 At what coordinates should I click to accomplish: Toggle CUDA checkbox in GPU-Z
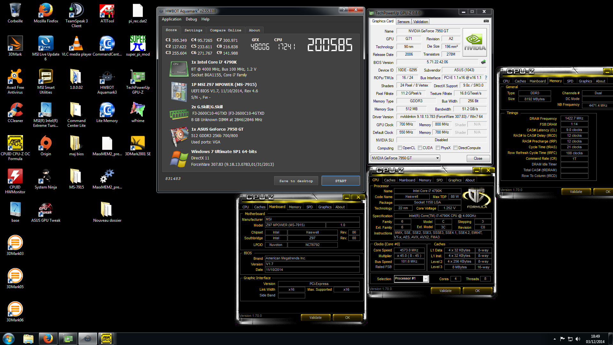coord(420,148)
